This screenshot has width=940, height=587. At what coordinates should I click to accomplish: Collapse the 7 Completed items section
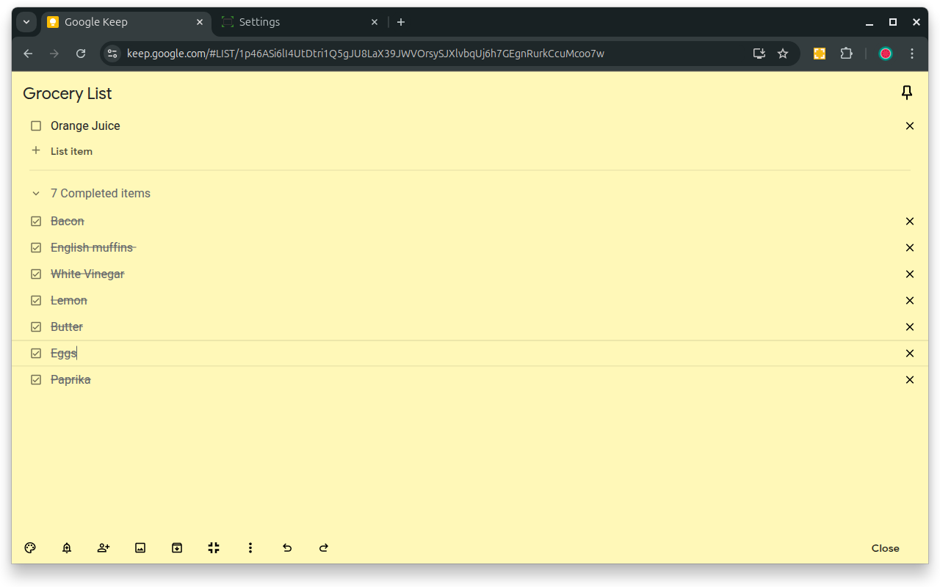[x=35, y=193]
